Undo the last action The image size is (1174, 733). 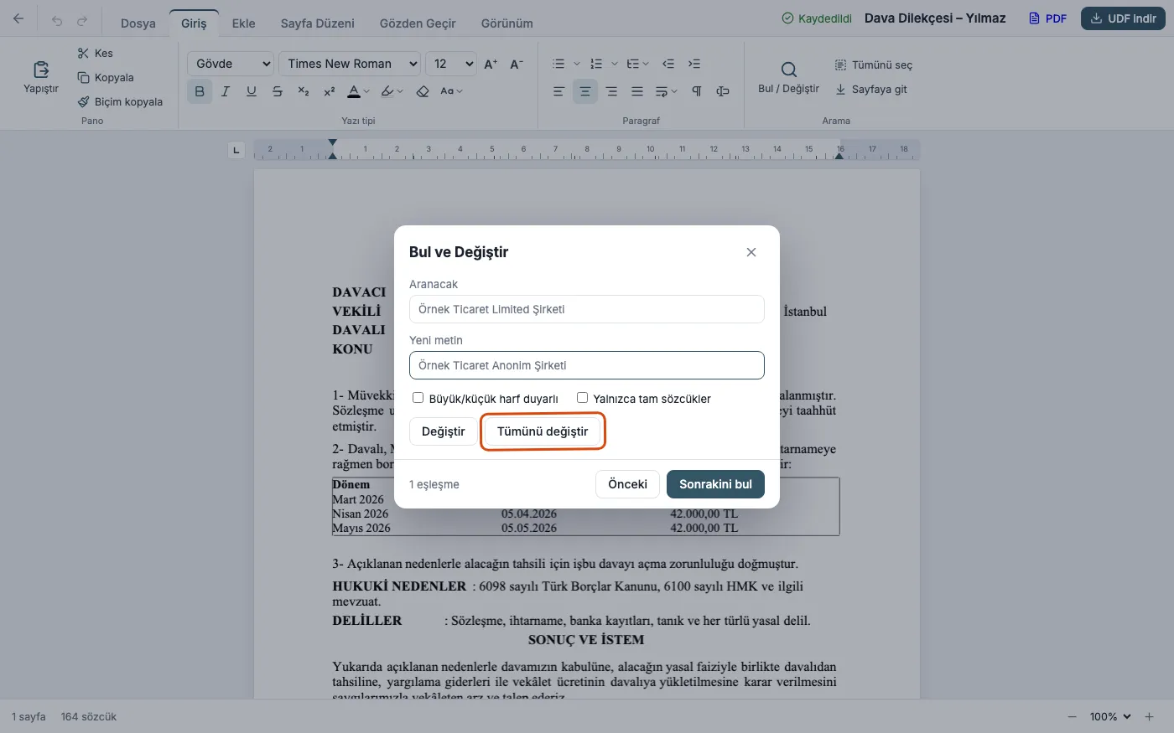[x=57, y=21]
